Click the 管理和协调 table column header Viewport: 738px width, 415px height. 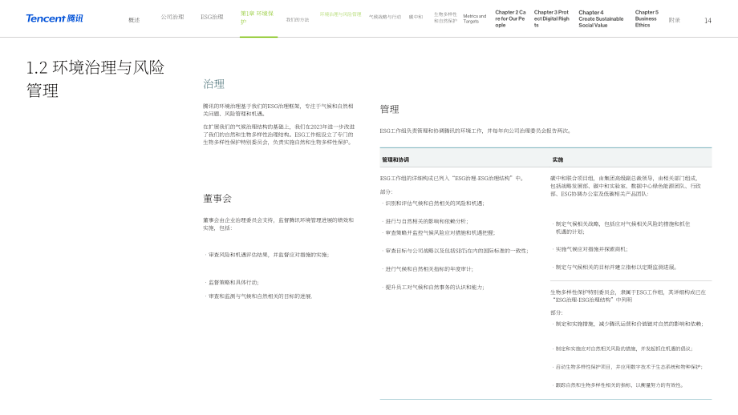click(x=395, y=159)
